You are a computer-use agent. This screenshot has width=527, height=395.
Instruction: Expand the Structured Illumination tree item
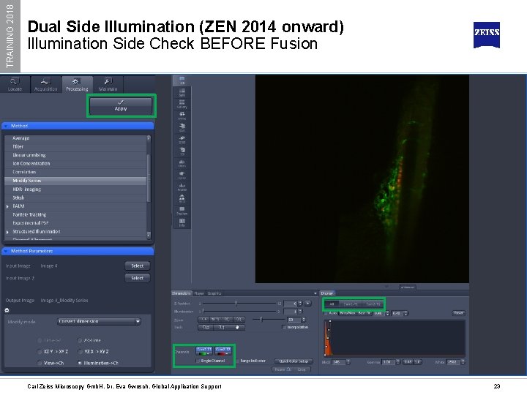point(7,232)
